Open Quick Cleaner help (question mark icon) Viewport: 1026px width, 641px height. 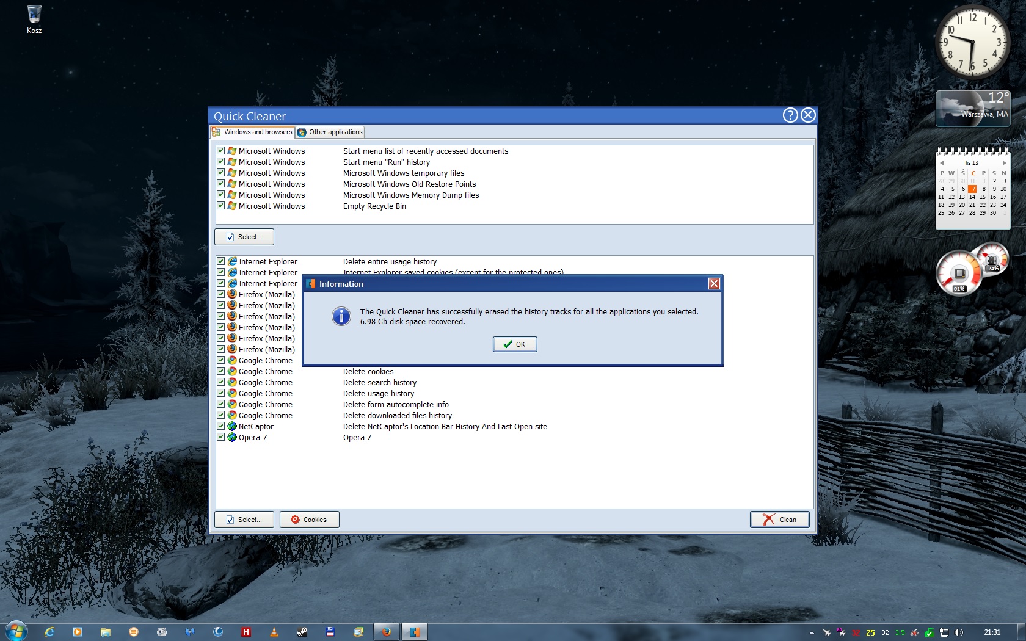[x=790, y=115]
